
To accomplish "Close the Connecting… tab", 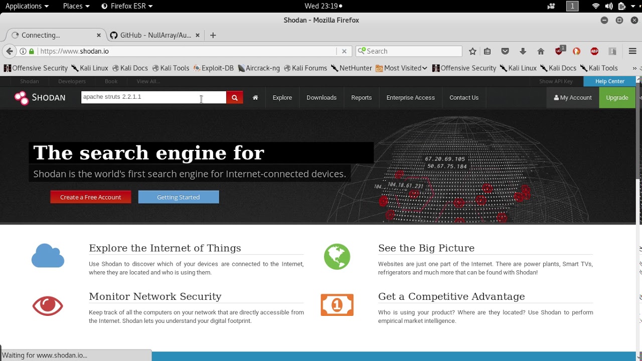I will click(98, 35).
